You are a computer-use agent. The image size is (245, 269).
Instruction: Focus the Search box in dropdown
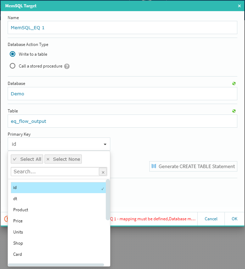click(55, 172)
